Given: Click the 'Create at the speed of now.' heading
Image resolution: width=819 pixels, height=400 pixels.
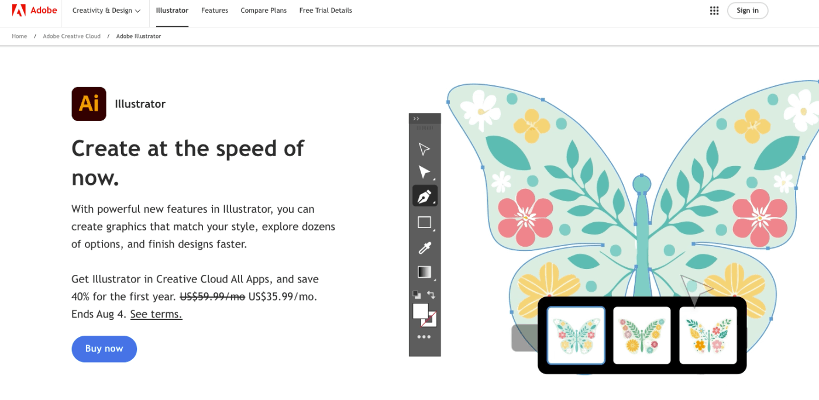Looking at the screenshot, I should click(x=188, y=163).
